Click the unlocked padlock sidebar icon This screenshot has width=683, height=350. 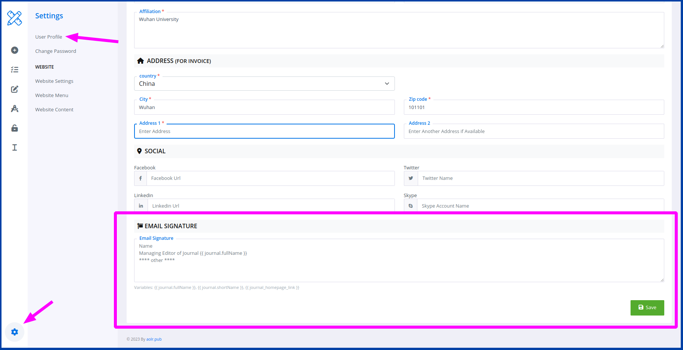tap(15, 128)
